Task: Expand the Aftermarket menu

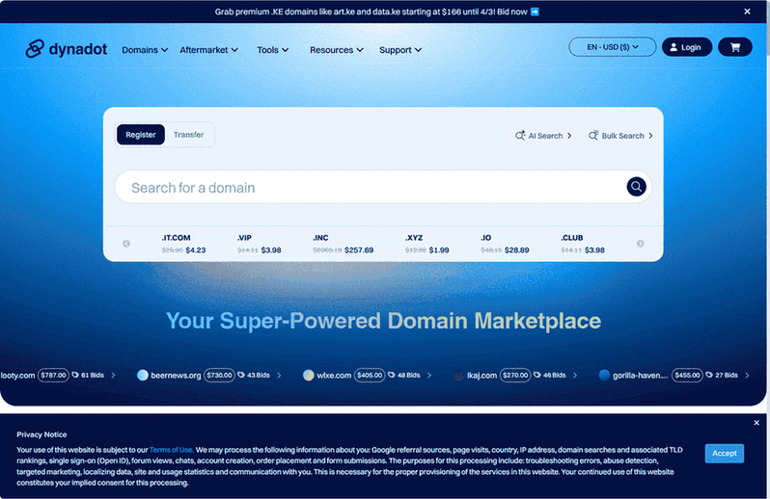Action: pos(207,50)
